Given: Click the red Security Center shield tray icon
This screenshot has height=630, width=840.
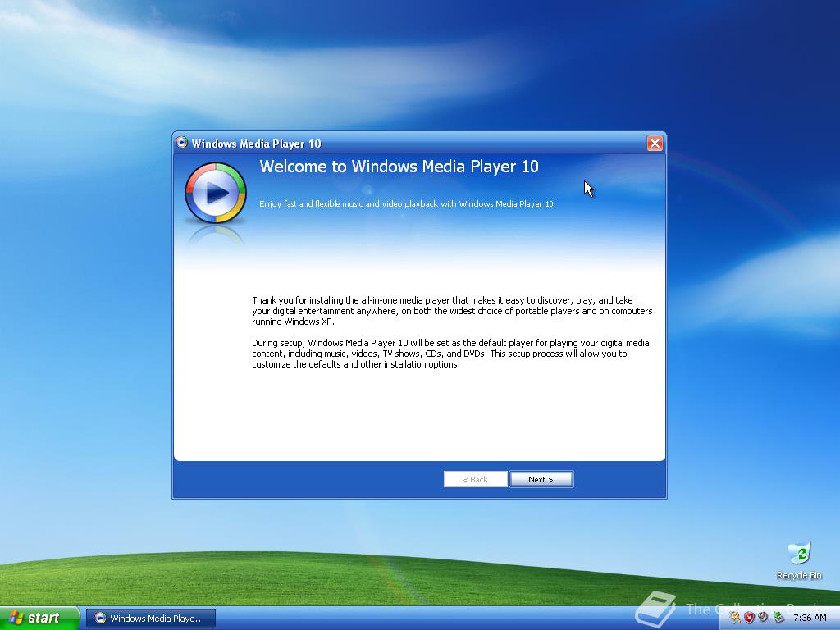Looking at the screenshot, I should point(749,618).
